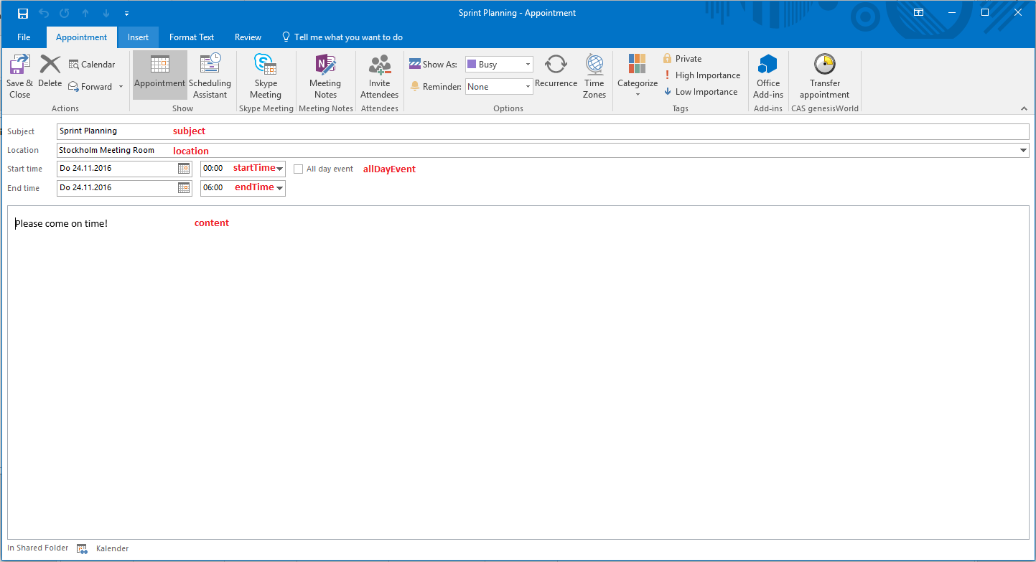The image size is (1036, 562).
Task: Switch to the Format Text tab
Action: [x=192, y=37]
